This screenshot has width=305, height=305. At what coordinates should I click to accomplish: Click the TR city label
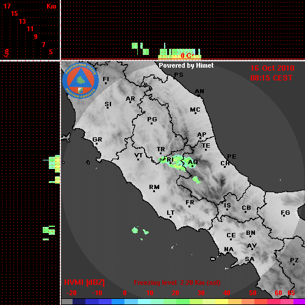(161, 149)
